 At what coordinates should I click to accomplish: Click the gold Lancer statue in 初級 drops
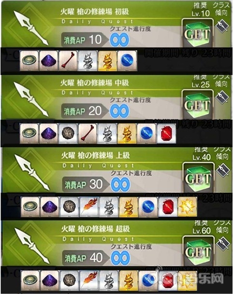tap(107, 61)
